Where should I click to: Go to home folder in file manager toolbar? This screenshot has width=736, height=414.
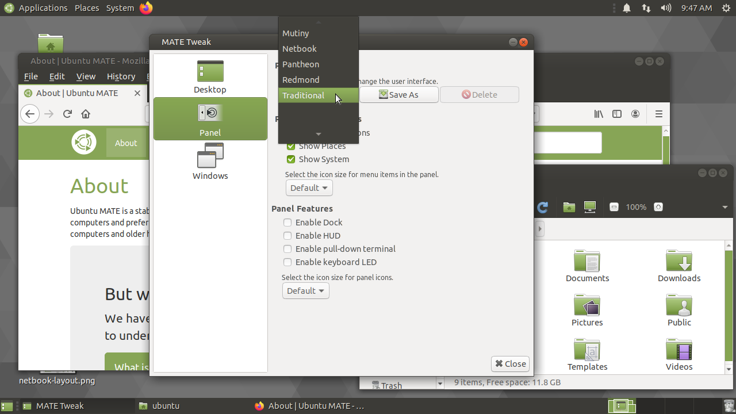click(x=569, y=207)
